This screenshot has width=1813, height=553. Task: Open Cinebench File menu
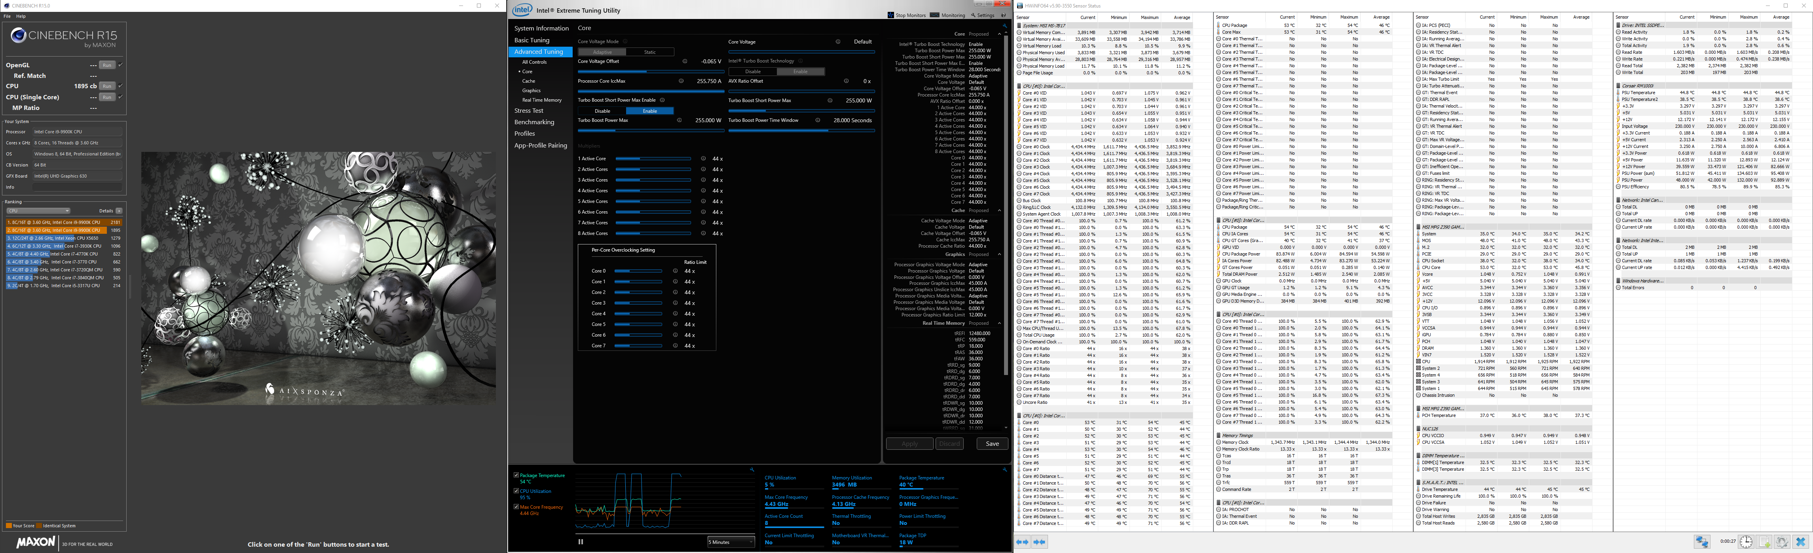8,16
